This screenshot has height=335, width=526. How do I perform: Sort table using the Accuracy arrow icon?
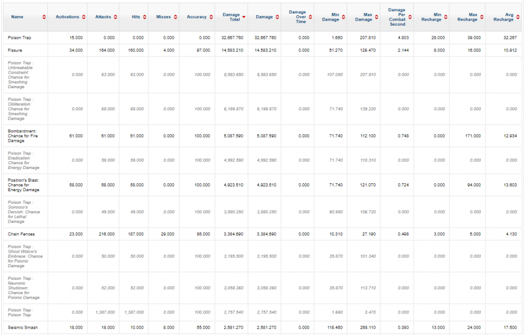click(211, 17)
